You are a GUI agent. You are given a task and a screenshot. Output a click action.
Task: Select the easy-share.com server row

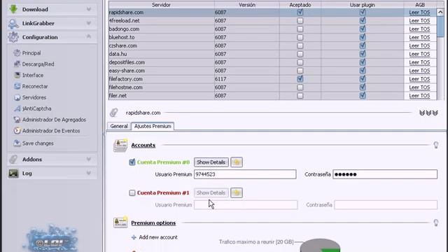272,71
